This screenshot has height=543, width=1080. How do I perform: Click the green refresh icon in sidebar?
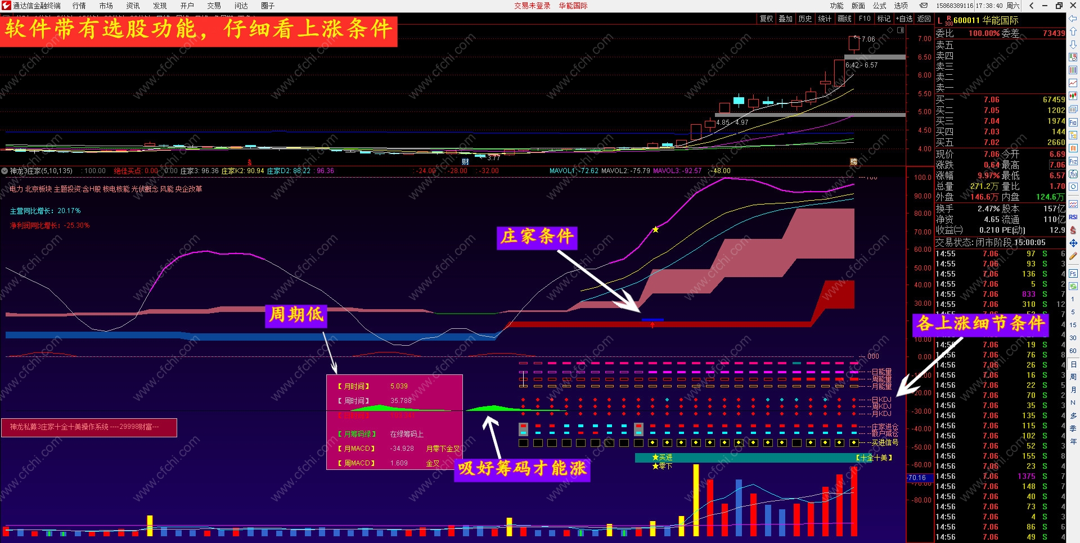coord(1073,286)
